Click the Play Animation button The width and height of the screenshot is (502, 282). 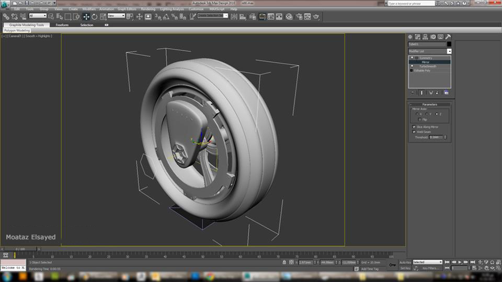(x=460, y=262)
